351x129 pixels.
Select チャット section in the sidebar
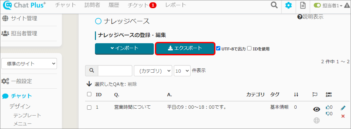(x=22, y=96)
